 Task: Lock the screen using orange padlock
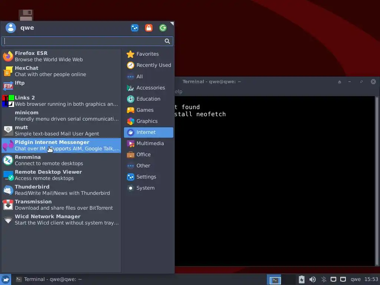pyautogui.click(x=149, y=28)
